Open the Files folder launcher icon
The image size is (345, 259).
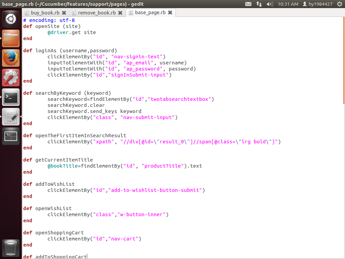click(10, 38)
